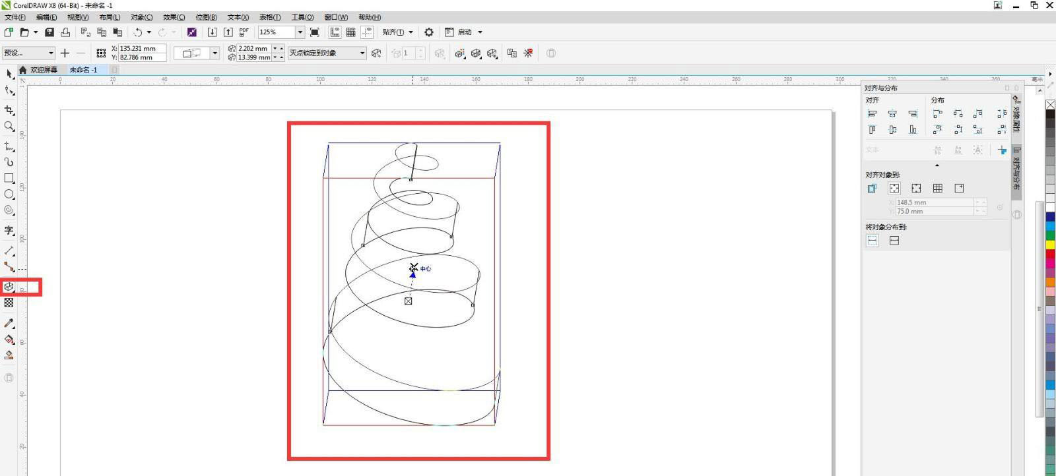Choose the Text tool
Viewport: 1056px width, 476px height.
[x=9, y=230]
